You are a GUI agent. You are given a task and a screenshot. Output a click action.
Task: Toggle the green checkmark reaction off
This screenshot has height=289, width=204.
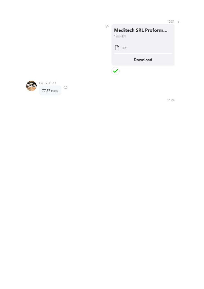[x=116, y=71]
